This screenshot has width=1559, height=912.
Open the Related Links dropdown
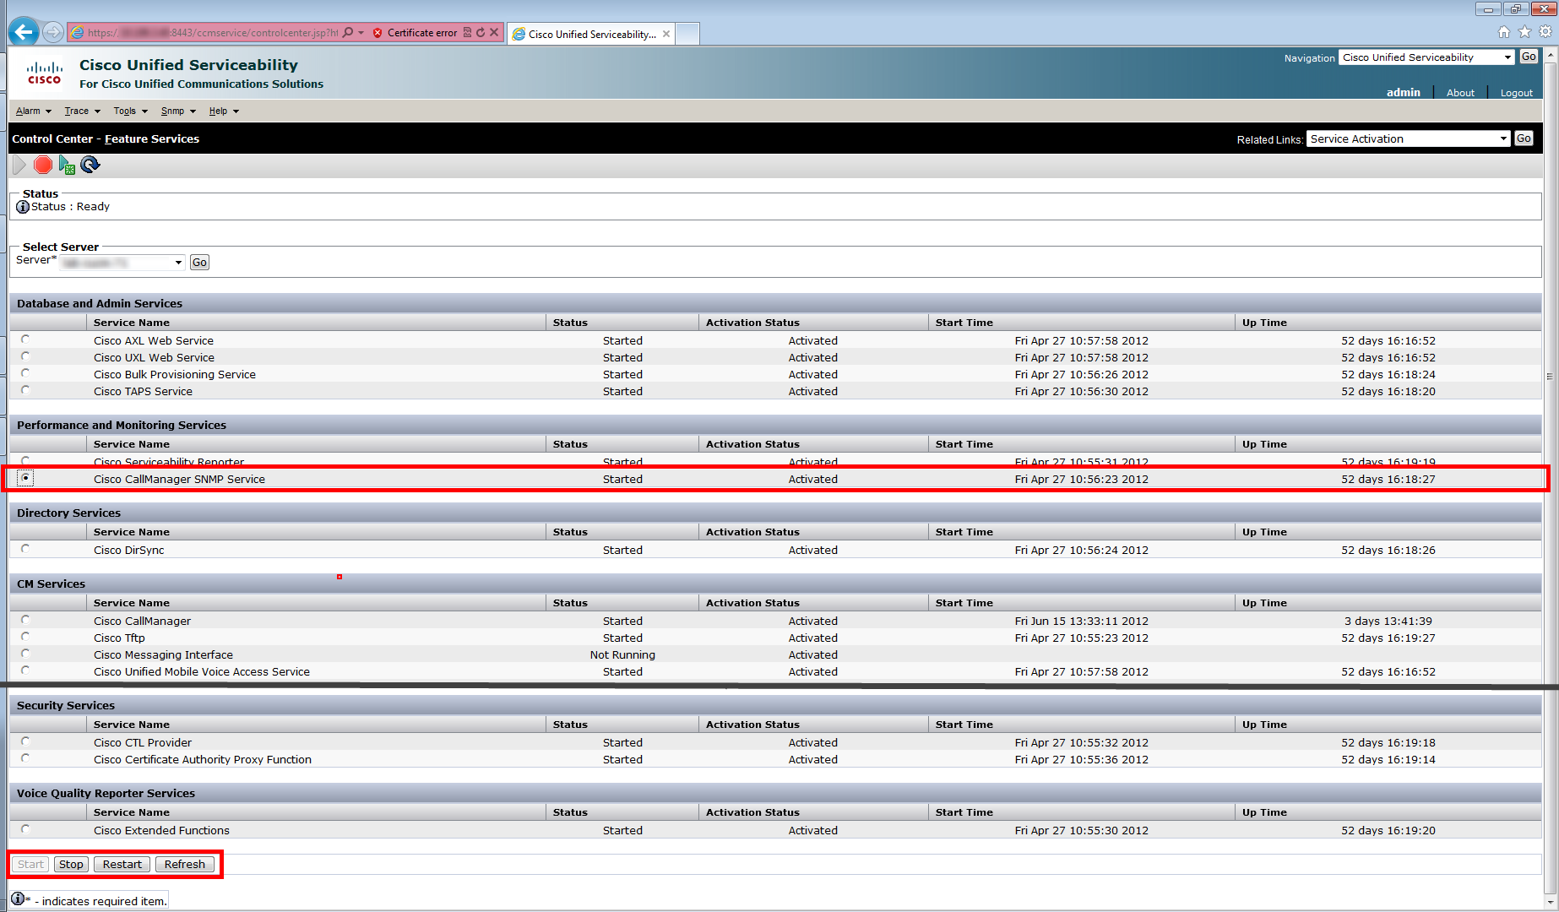1409,139
